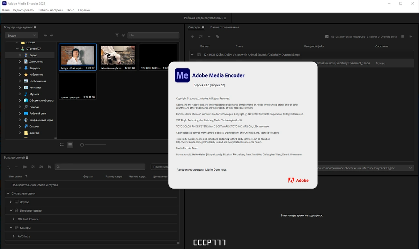Open the Видео location dropdown
The height and width of the screenshot is (249, 419).
21,35
